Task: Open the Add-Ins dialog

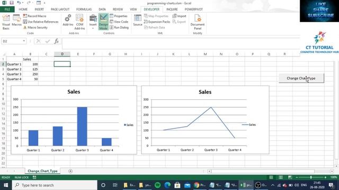Action: click(x=68, y=21)
